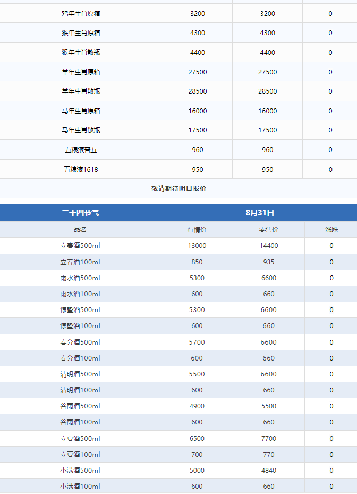
Task: Click the 行情价 column header
Action: point(197,229)
